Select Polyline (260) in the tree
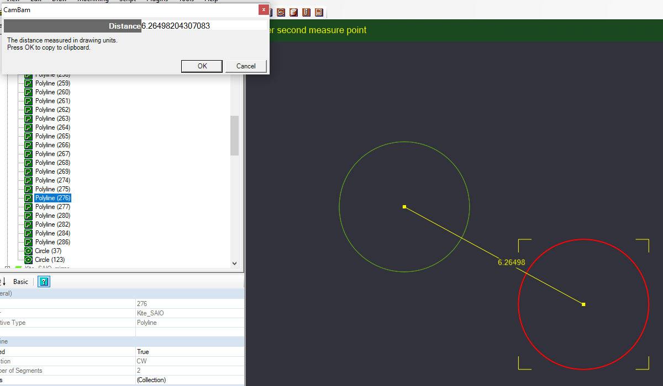 click(x=52, y=92)
